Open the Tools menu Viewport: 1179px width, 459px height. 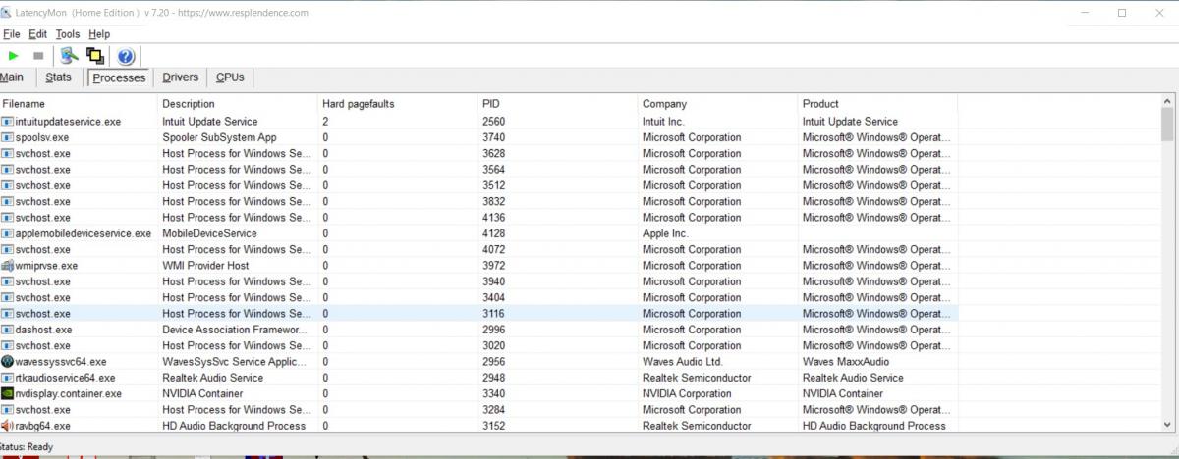(68, 34)
